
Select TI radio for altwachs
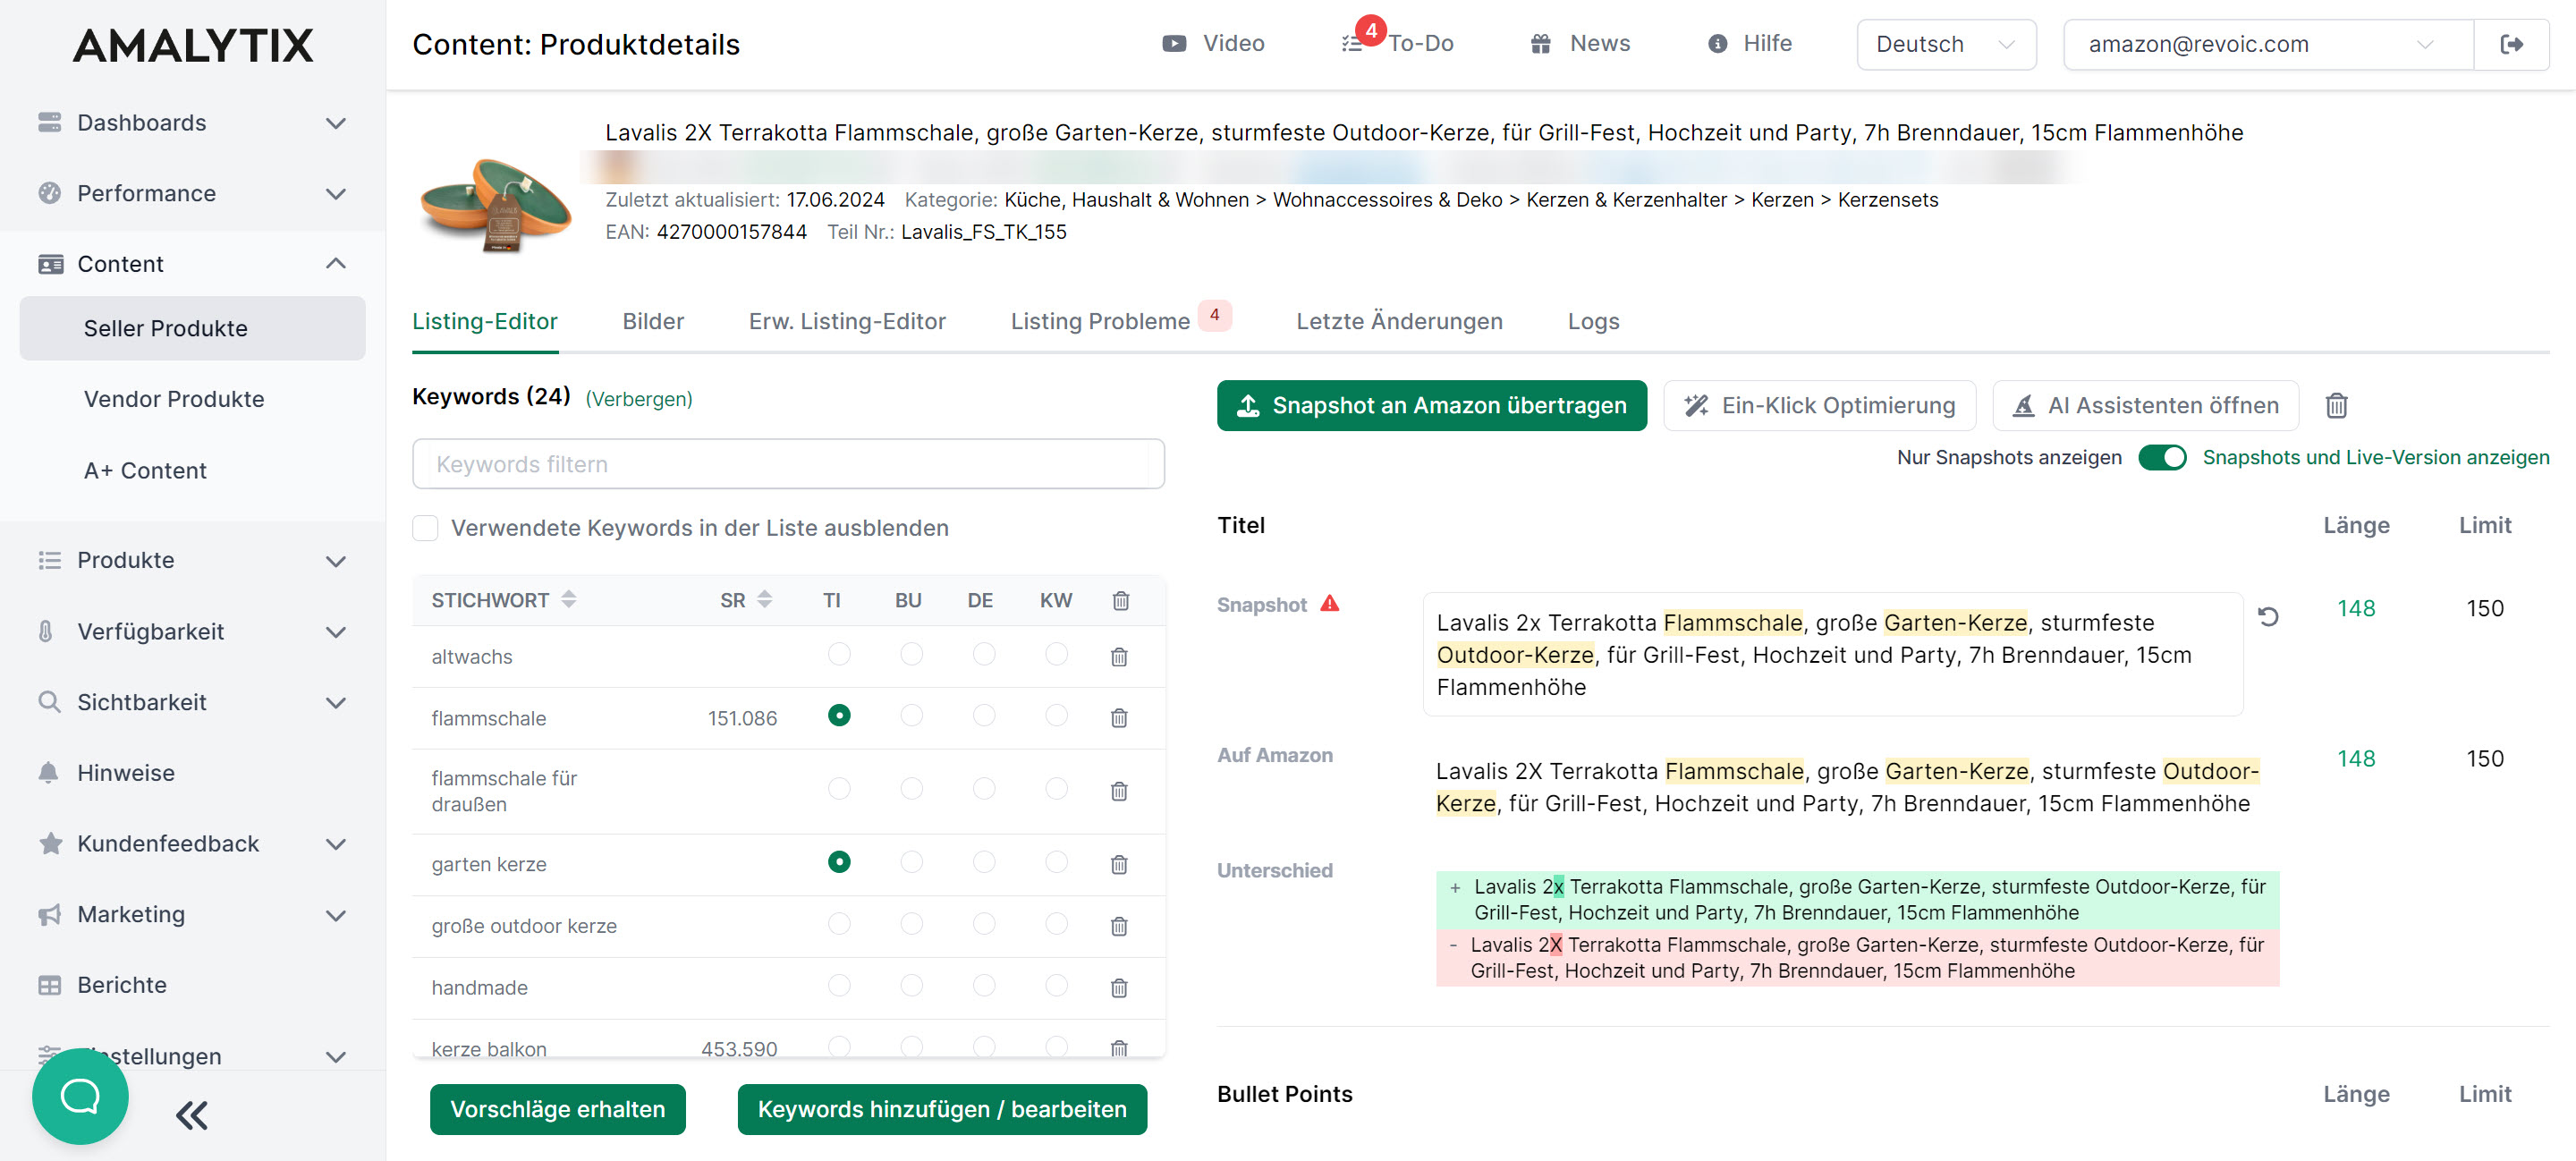click(x=839, y=653)
